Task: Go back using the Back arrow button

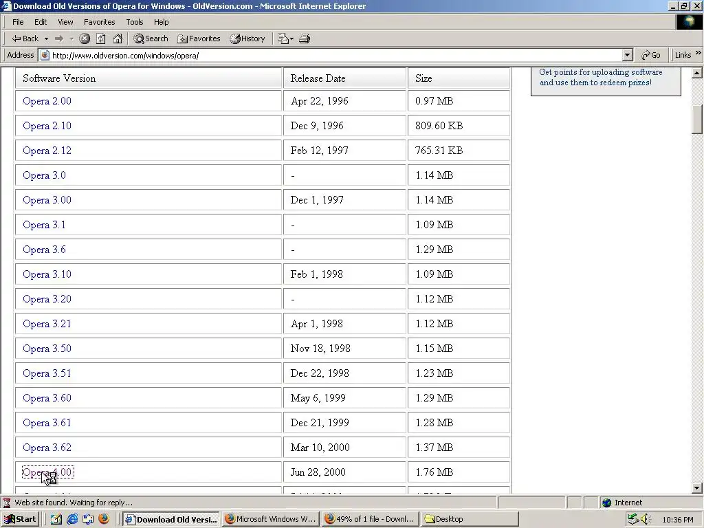Action: 25,38
